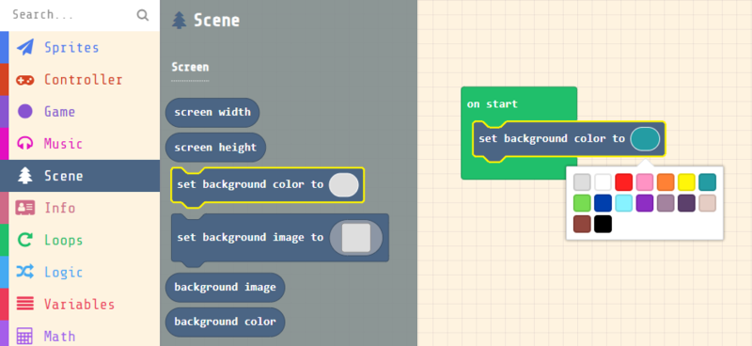This screenshot has width=752, height=346.
Task: Select the Variables list icon
Action: 25,304
